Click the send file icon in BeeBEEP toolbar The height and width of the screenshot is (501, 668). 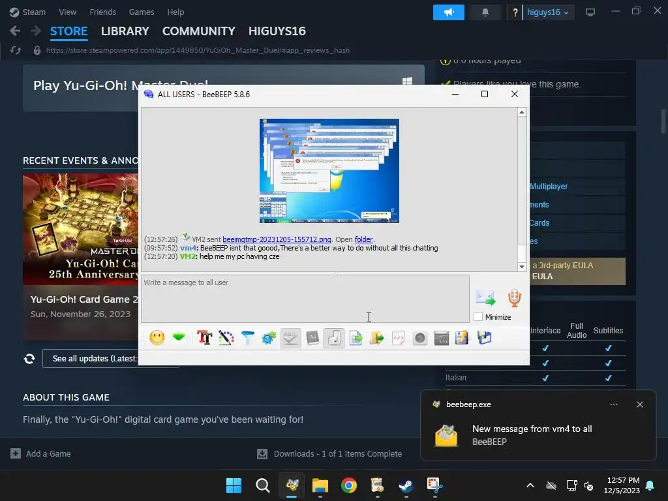click(x=356, y=338)
